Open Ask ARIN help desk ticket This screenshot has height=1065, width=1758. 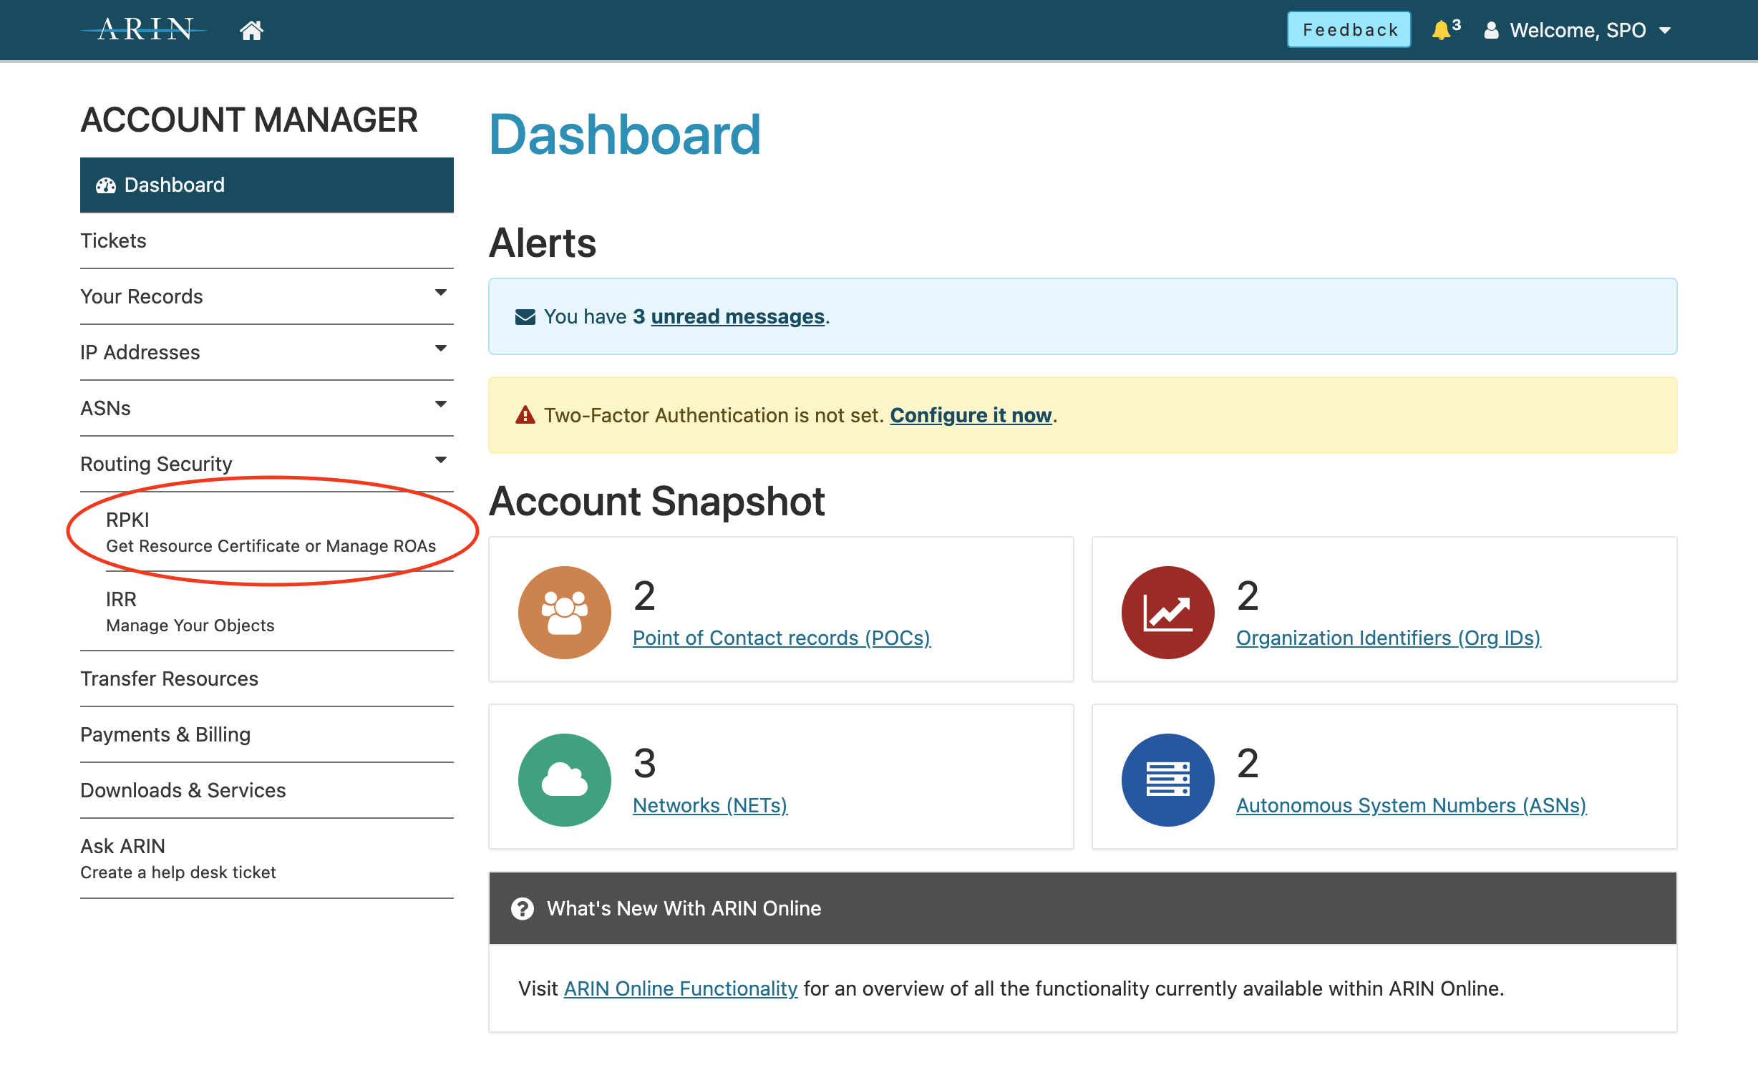267,859
